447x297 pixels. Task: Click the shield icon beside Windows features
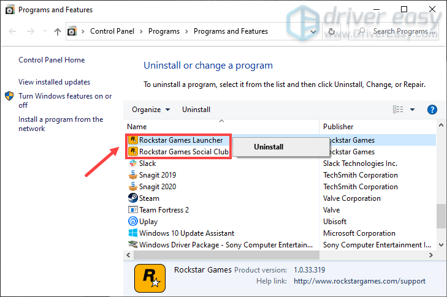point(9,96)
